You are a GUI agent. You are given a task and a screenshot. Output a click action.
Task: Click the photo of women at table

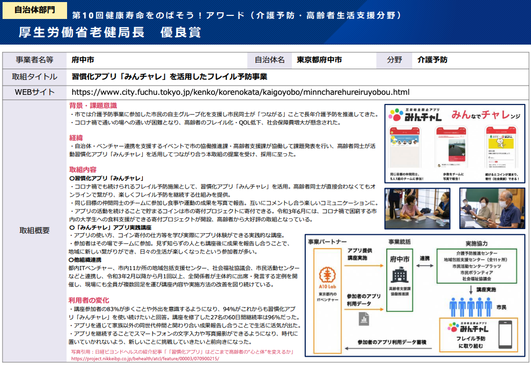click(417, 209)
